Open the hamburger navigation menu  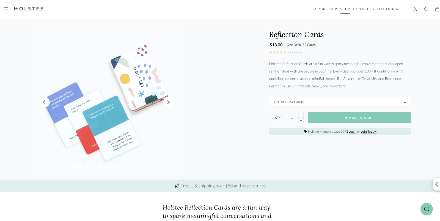5,9
